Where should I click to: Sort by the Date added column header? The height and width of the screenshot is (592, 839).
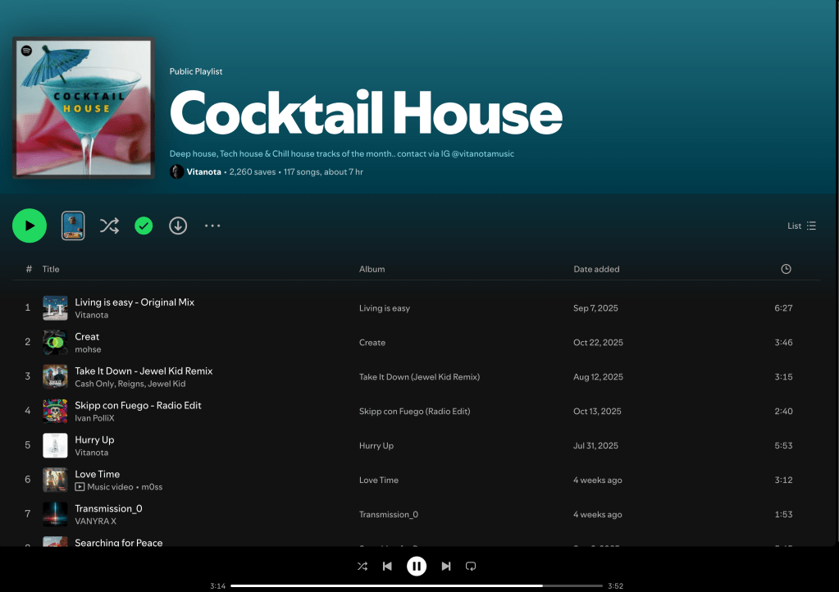[x=596, y=269]
